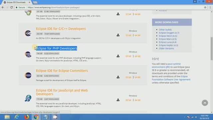Click the 19,697 DOWNLOADS badge for C/C++
213x120 pixels.
(x=52, y=34)
